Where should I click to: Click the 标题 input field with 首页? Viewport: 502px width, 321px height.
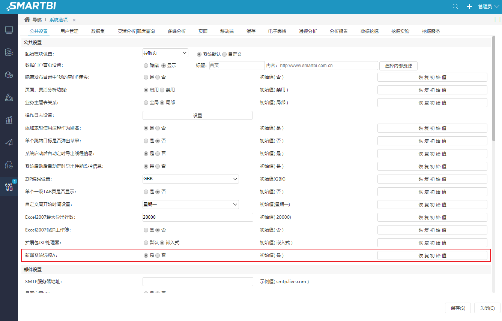[237, 66]
